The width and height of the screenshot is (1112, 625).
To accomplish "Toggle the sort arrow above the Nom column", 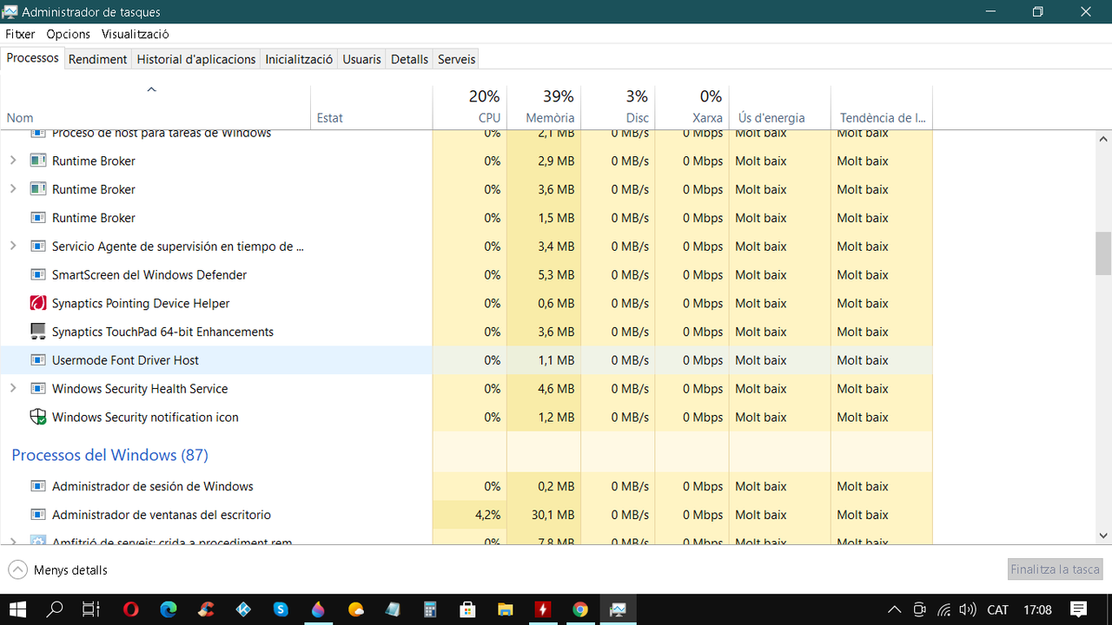I will click(151, 89).
